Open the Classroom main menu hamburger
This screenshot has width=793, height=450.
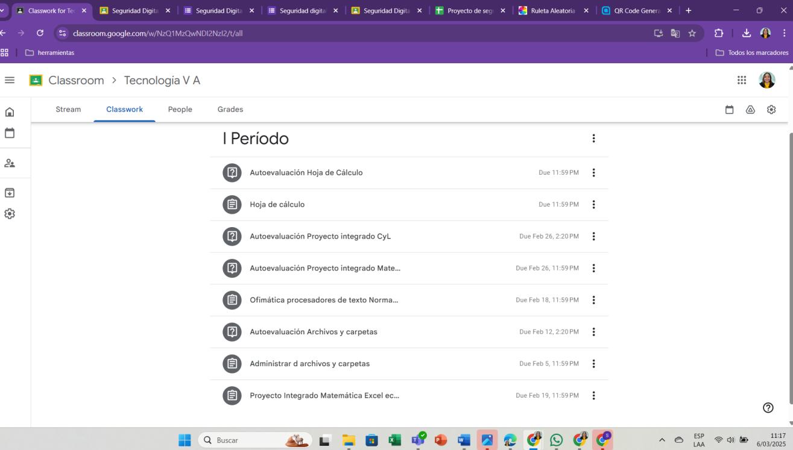click(10, 80)
